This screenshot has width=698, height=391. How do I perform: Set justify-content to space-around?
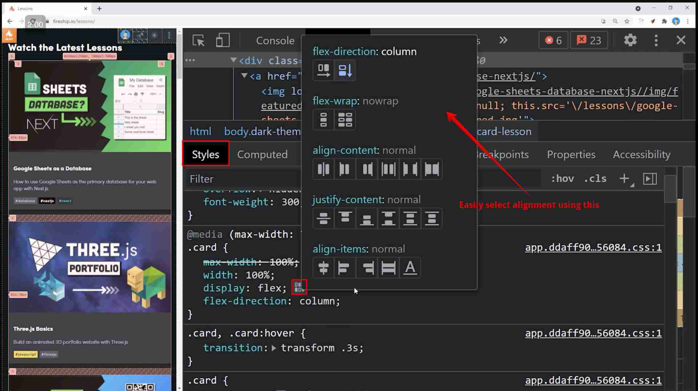point(410,218)
